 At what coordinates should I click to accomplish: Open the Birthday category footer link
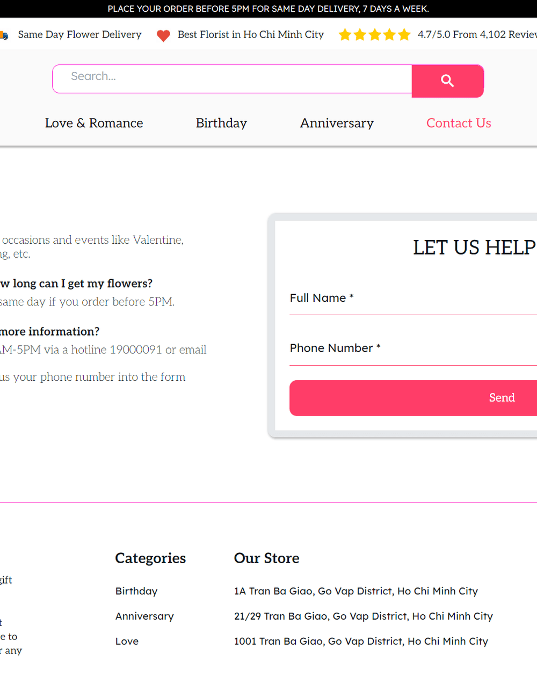click(136, 591)
